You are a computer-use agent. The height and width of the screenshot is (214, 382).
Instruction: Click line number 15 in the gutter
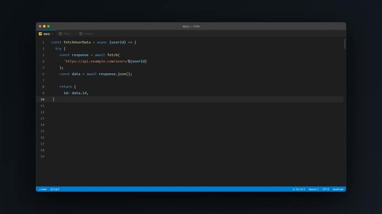[42, 131]
